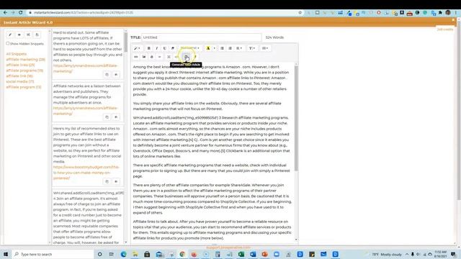The height and width of the screenshot is (259, 461).
Task: Toggle italic formatting
Action: point(157,48)
